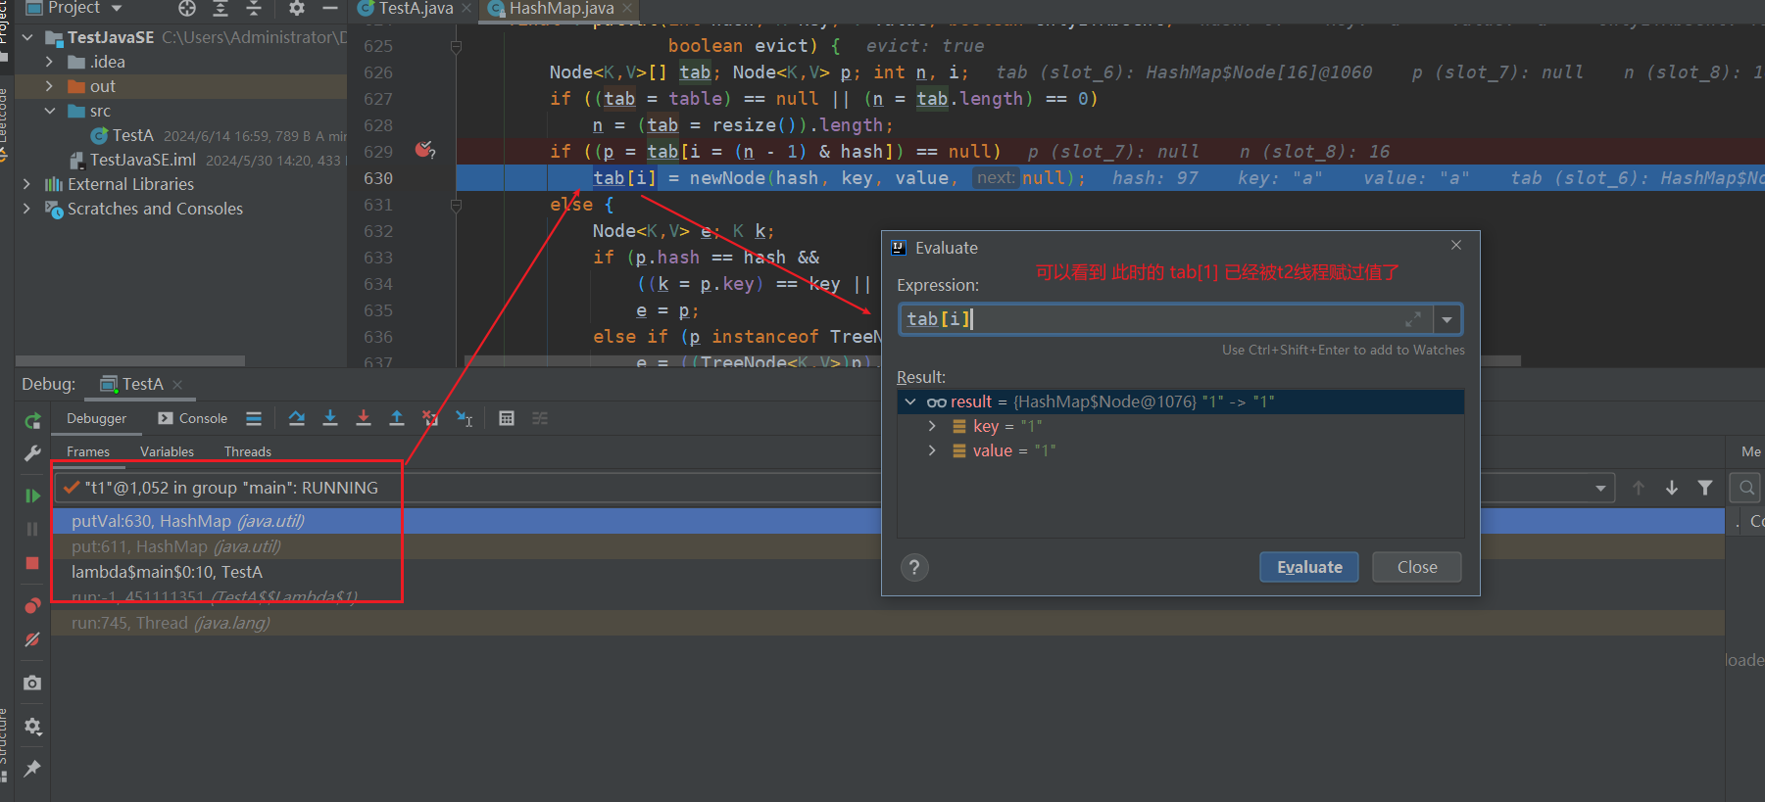This screenshot has height=802, width=1765.
Task: Click the Step Into icon
Action: [x=330, y=418]
